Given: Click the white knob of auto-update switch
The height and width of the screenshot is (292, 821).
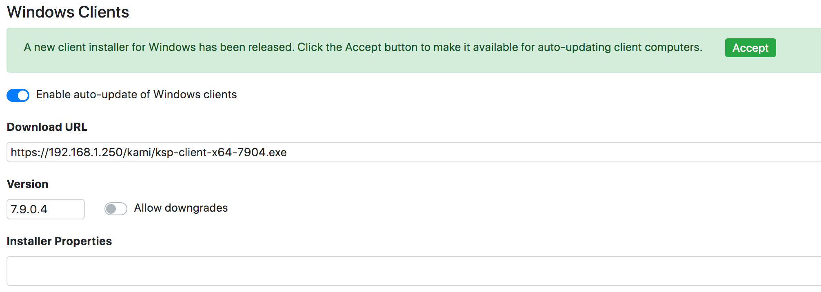Looking at the screenshot, I should (23, 95).
